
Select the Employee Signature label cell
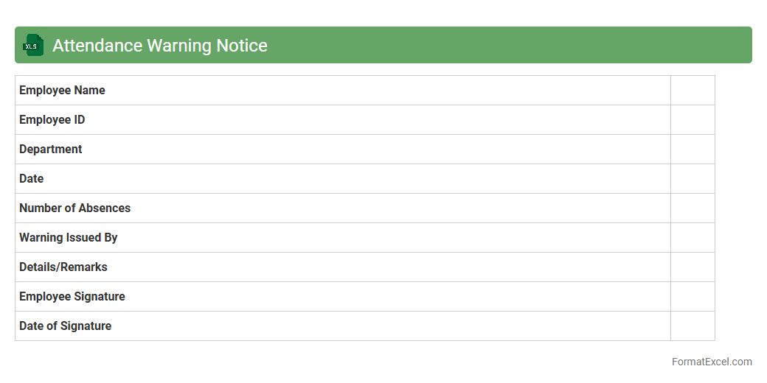[x=72, y=297]
